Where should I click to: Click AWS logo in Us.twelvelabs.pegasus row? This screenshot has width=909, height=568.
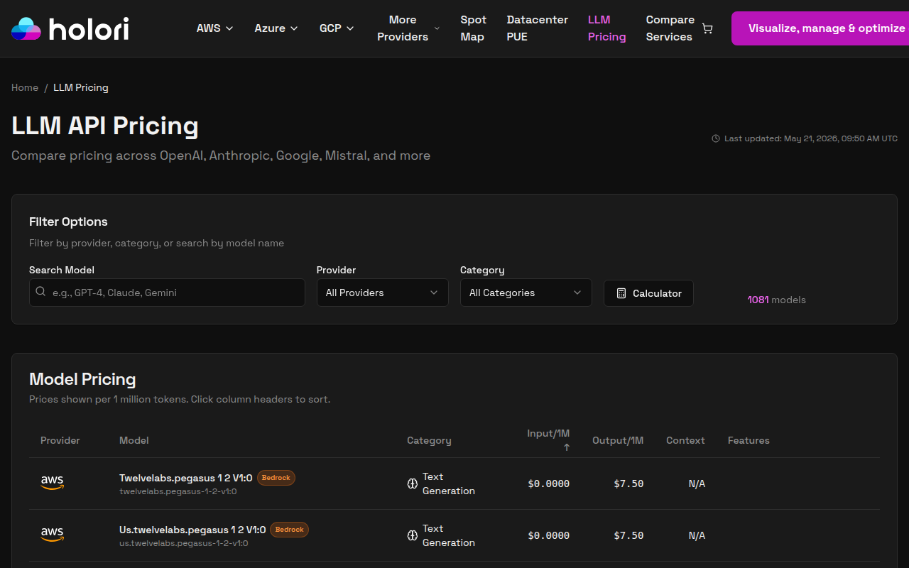52,535
